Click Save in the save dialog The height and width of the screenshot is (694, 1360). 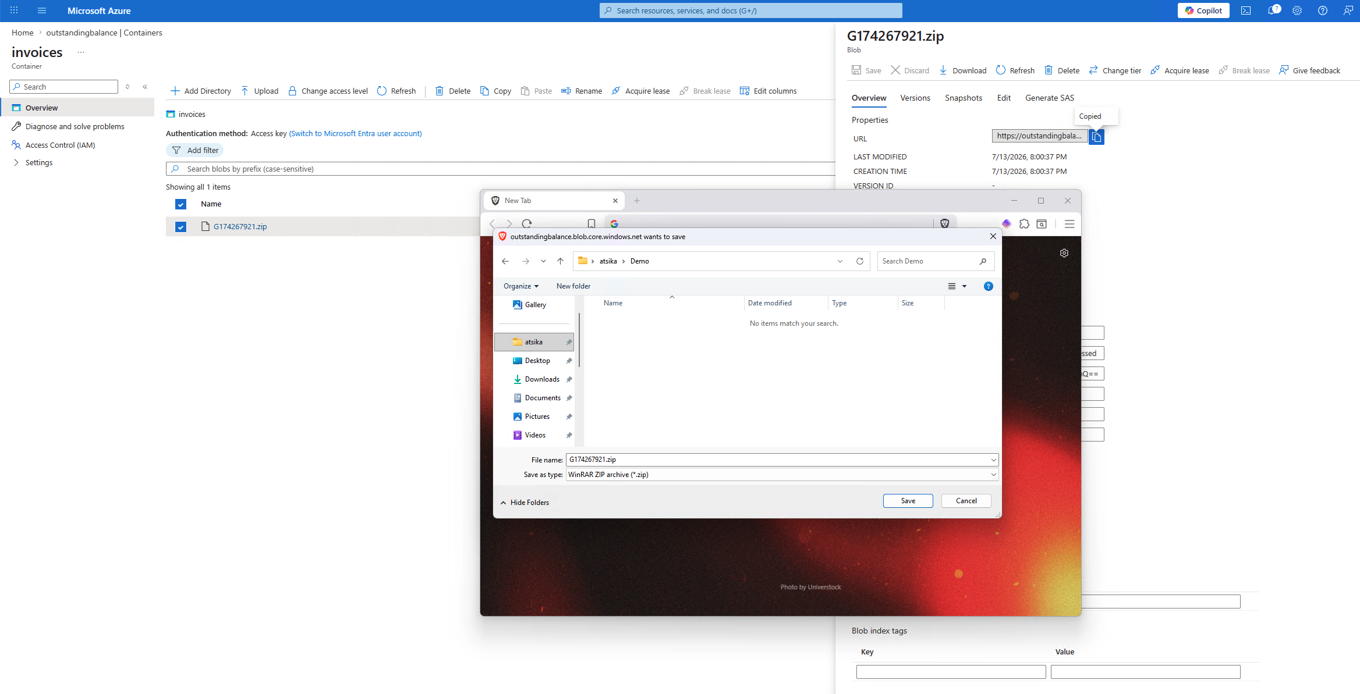click(908, 501)
